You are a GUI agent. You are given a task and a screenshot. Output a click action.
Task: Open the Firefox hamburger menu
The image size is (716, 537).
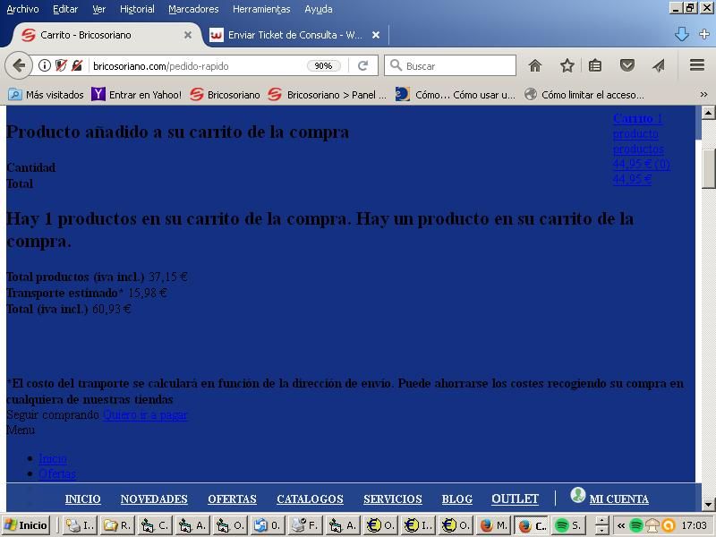pyautogui.click(x=697, y=65)
